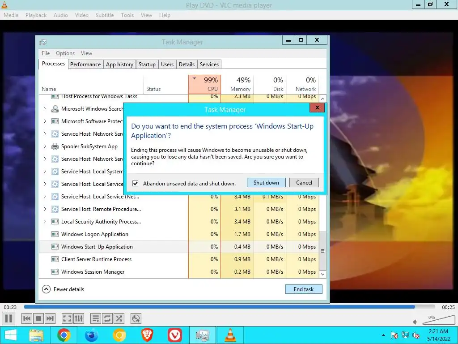Expand Local Security Authority Process row
The image size is (458, 344).
click(45, 221)
